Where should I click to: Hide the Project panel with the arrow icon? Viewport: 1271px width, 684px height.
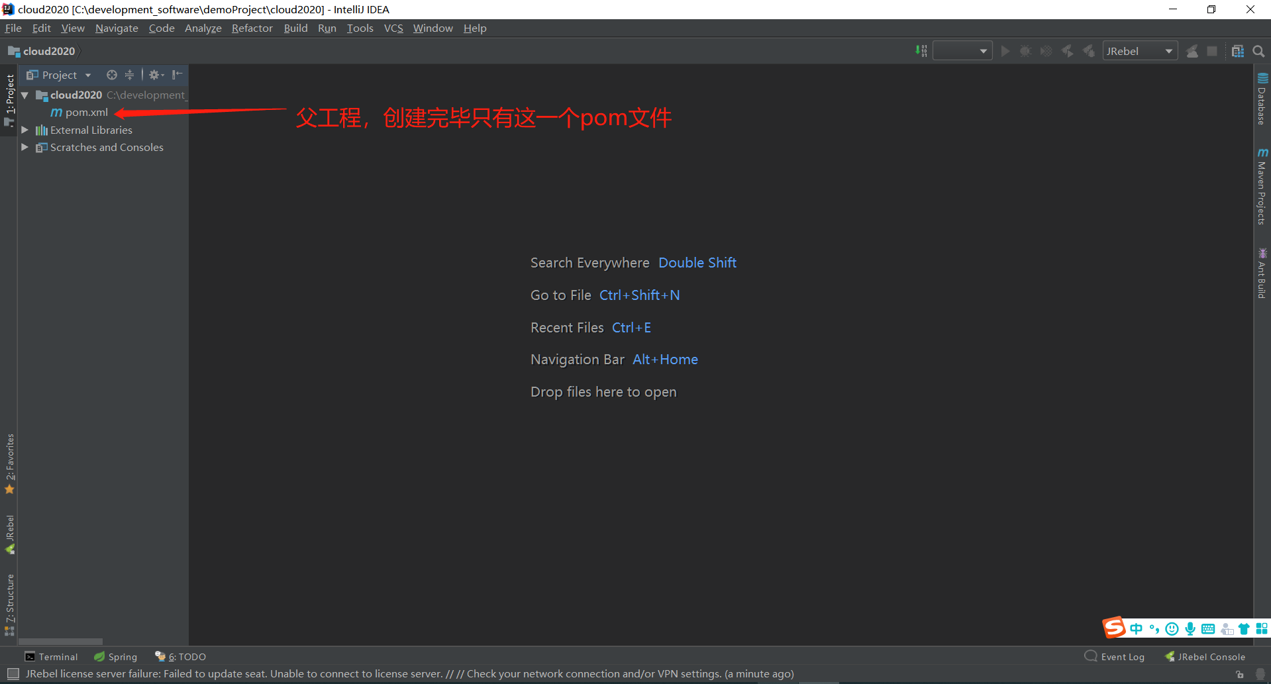[x=177, y=75]
